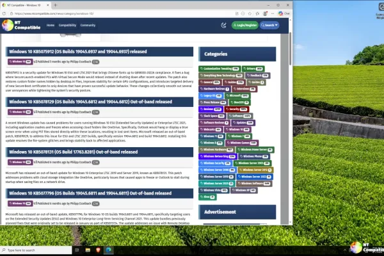Toggle dark mode with the moon icon
This screenshot has height=256, width=384.
pos(223,25)
